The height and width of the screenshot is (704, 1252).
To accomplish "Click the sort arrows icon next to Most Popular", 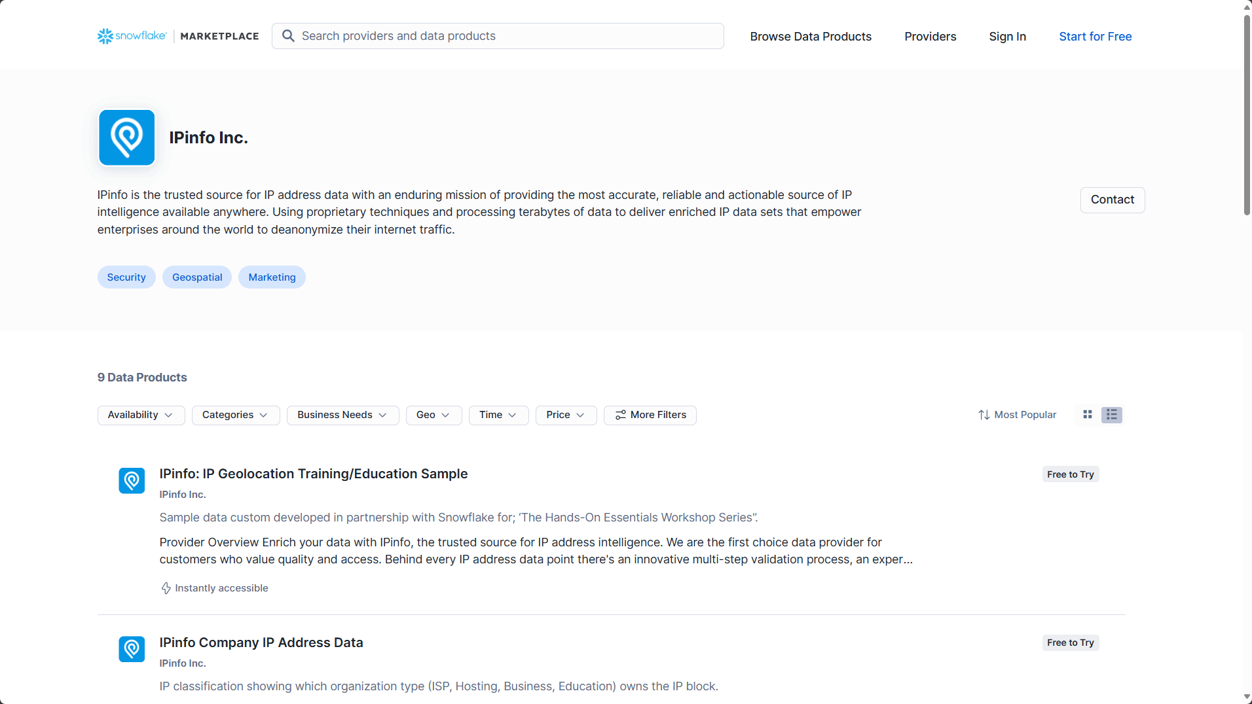I will (984, 415).
